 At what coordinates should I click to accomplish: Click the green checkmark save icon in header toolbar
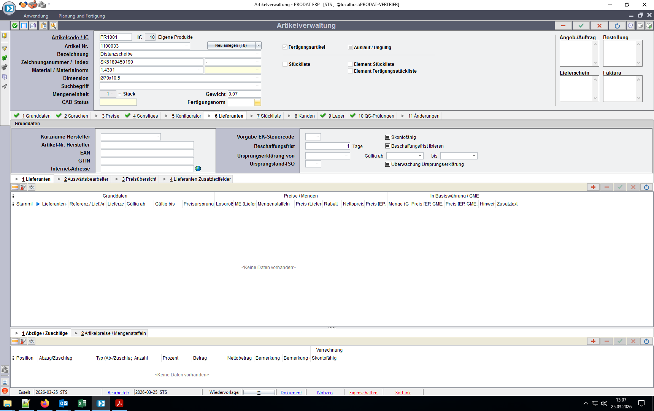(x=581, y=25)
